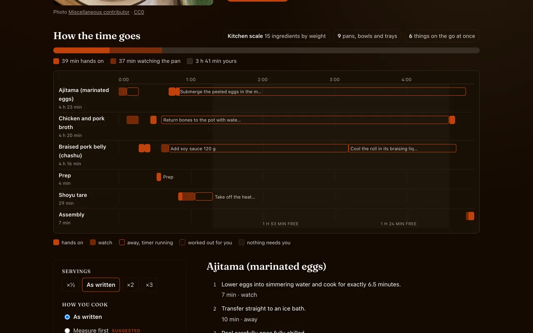
Task: Select 'Measure first' radio option
Action: click(x=67, y=331)
